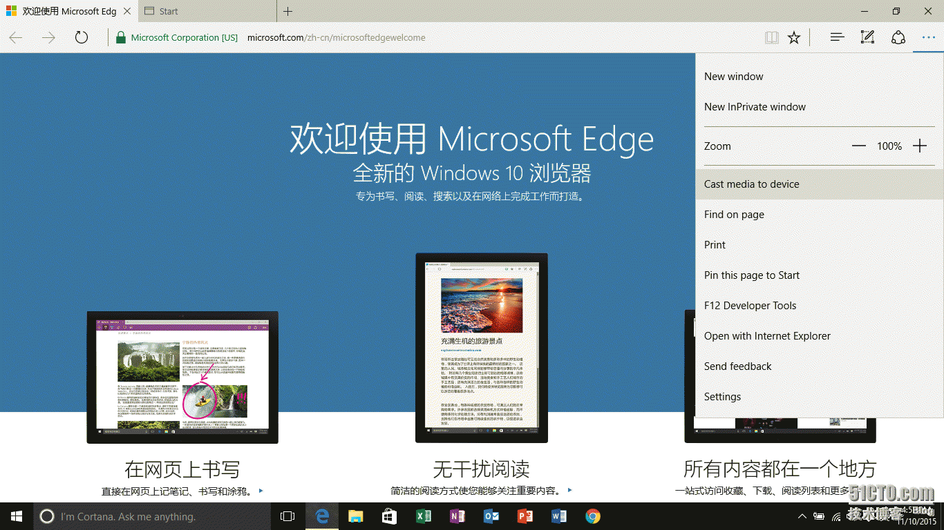
Task: Open the web note tablet thumbnail
Action: pos(182,377)
